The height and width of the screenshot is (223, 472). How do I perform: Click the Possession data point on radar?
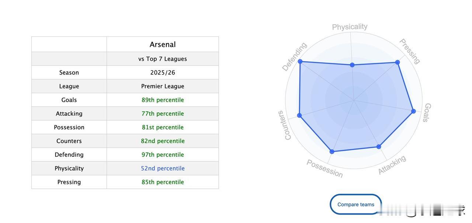click(x=332, y=151)
